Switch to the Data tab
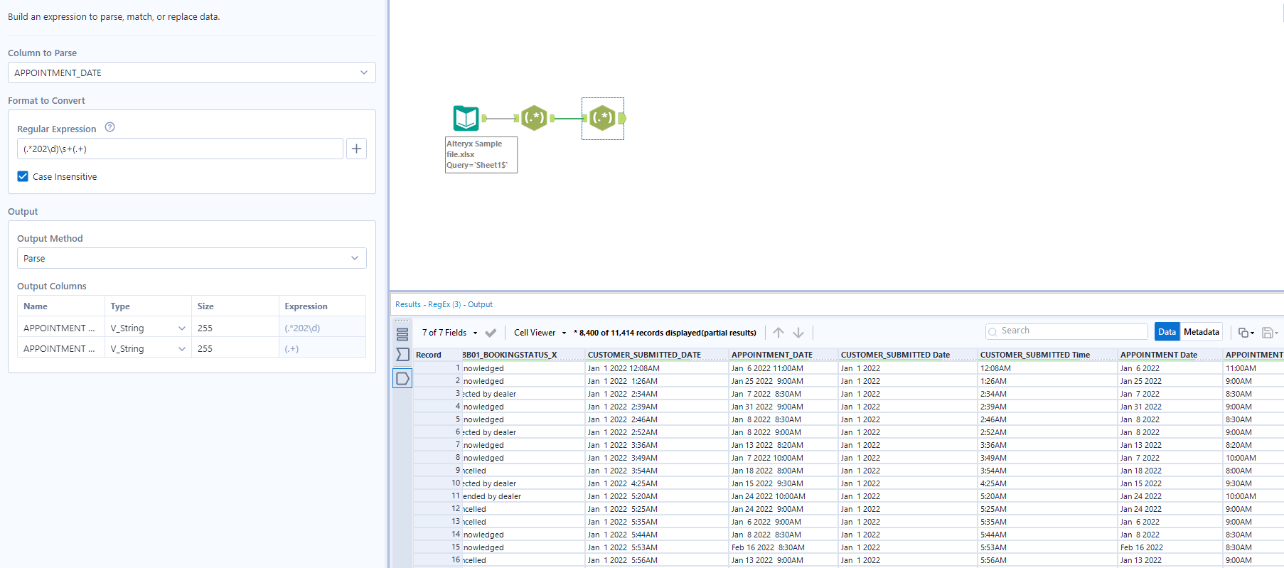 coord(1167,332)
